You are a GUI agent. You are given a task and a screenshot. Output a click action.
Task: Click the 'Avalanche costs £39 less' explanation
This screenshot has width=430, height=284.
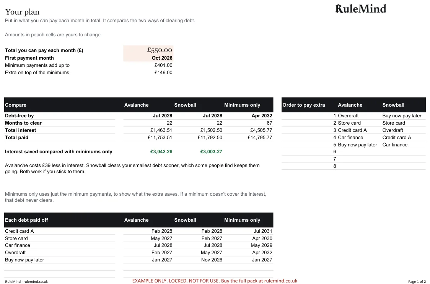point(132,168)
